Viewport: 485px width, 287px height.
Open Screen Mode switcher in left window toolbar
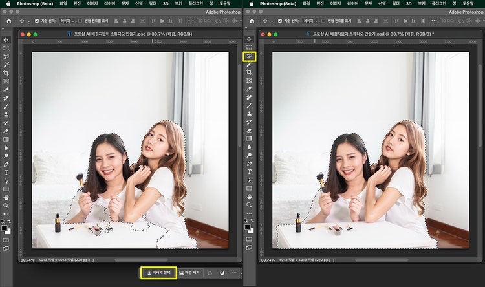[x=6, y=248]
